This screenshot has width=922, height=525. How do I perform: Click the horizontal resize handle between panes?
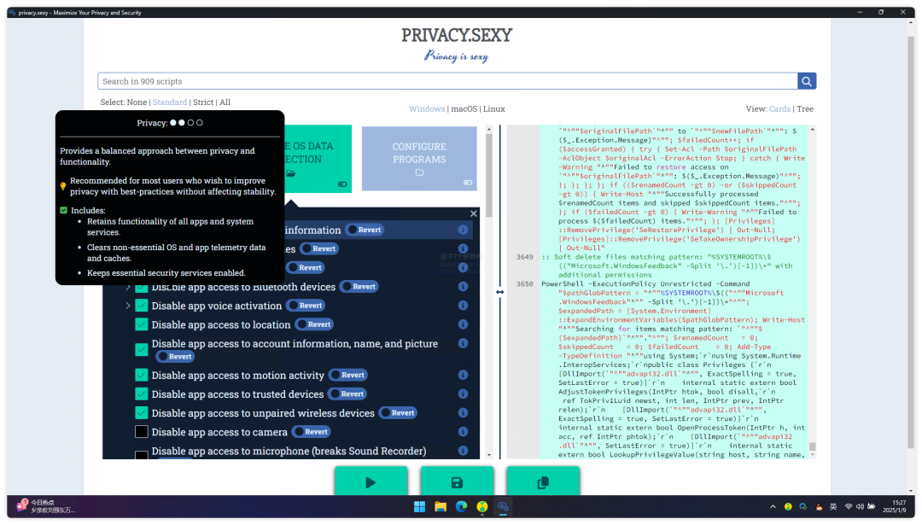(x=499, y=292)
